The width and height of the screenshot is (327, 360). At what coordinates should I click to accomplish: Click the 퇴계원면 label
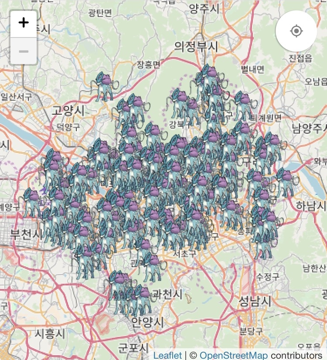pyautogui.click(x=265, y=118)
